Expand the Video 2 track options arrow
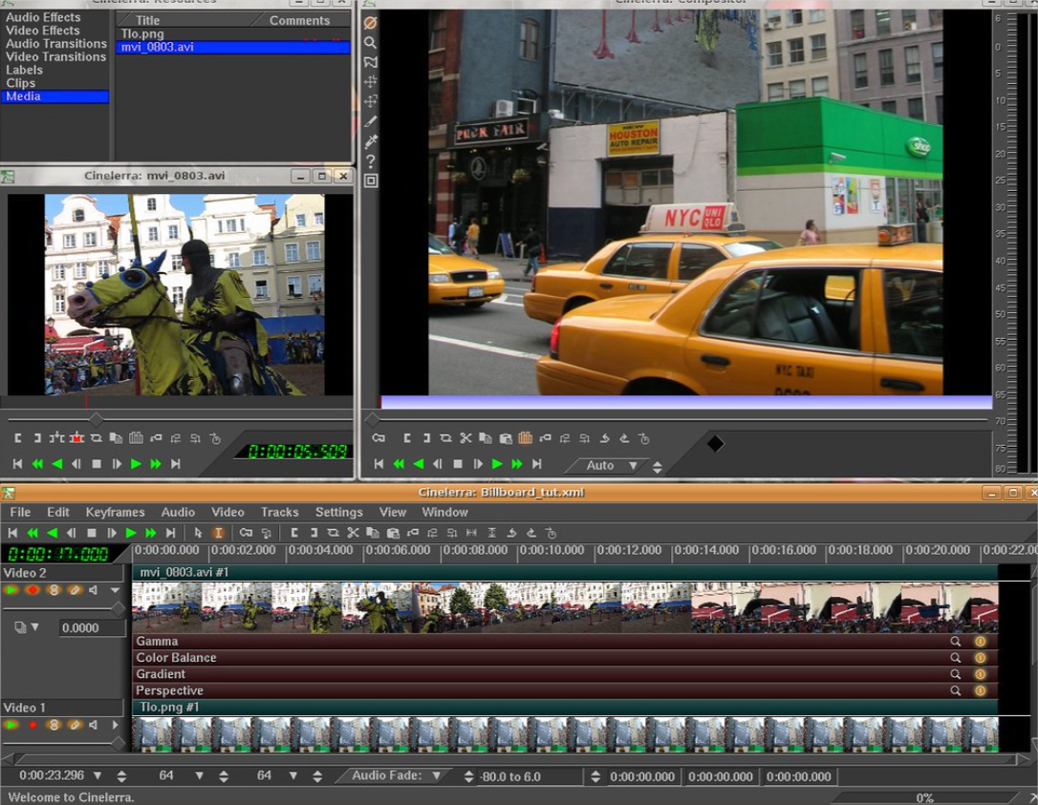Image resolution: width=1038 pixels, height=805 pixels. tap(114, 590)
